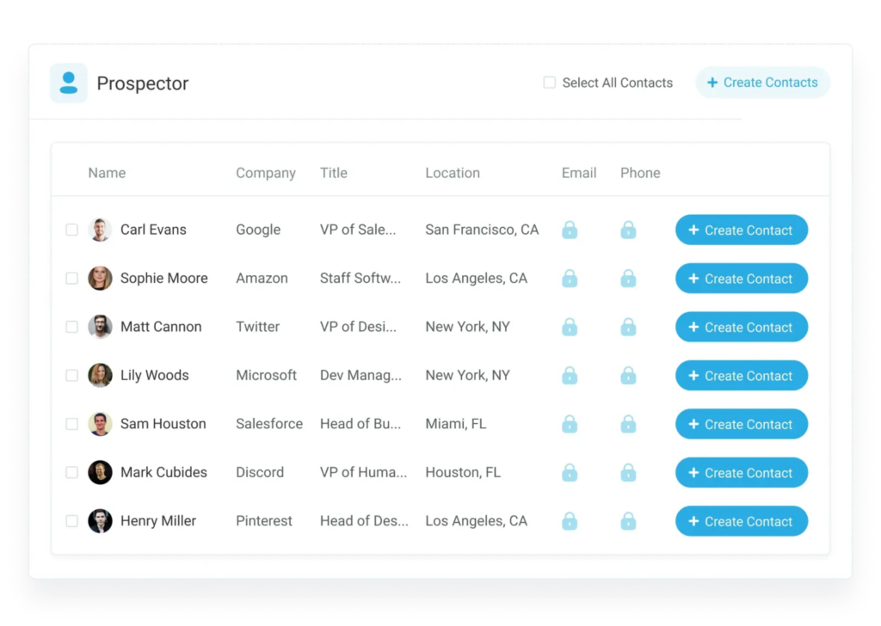881x626 pixels.
Task: Create contact for Sophie Moore
Action: coord(741,279)
